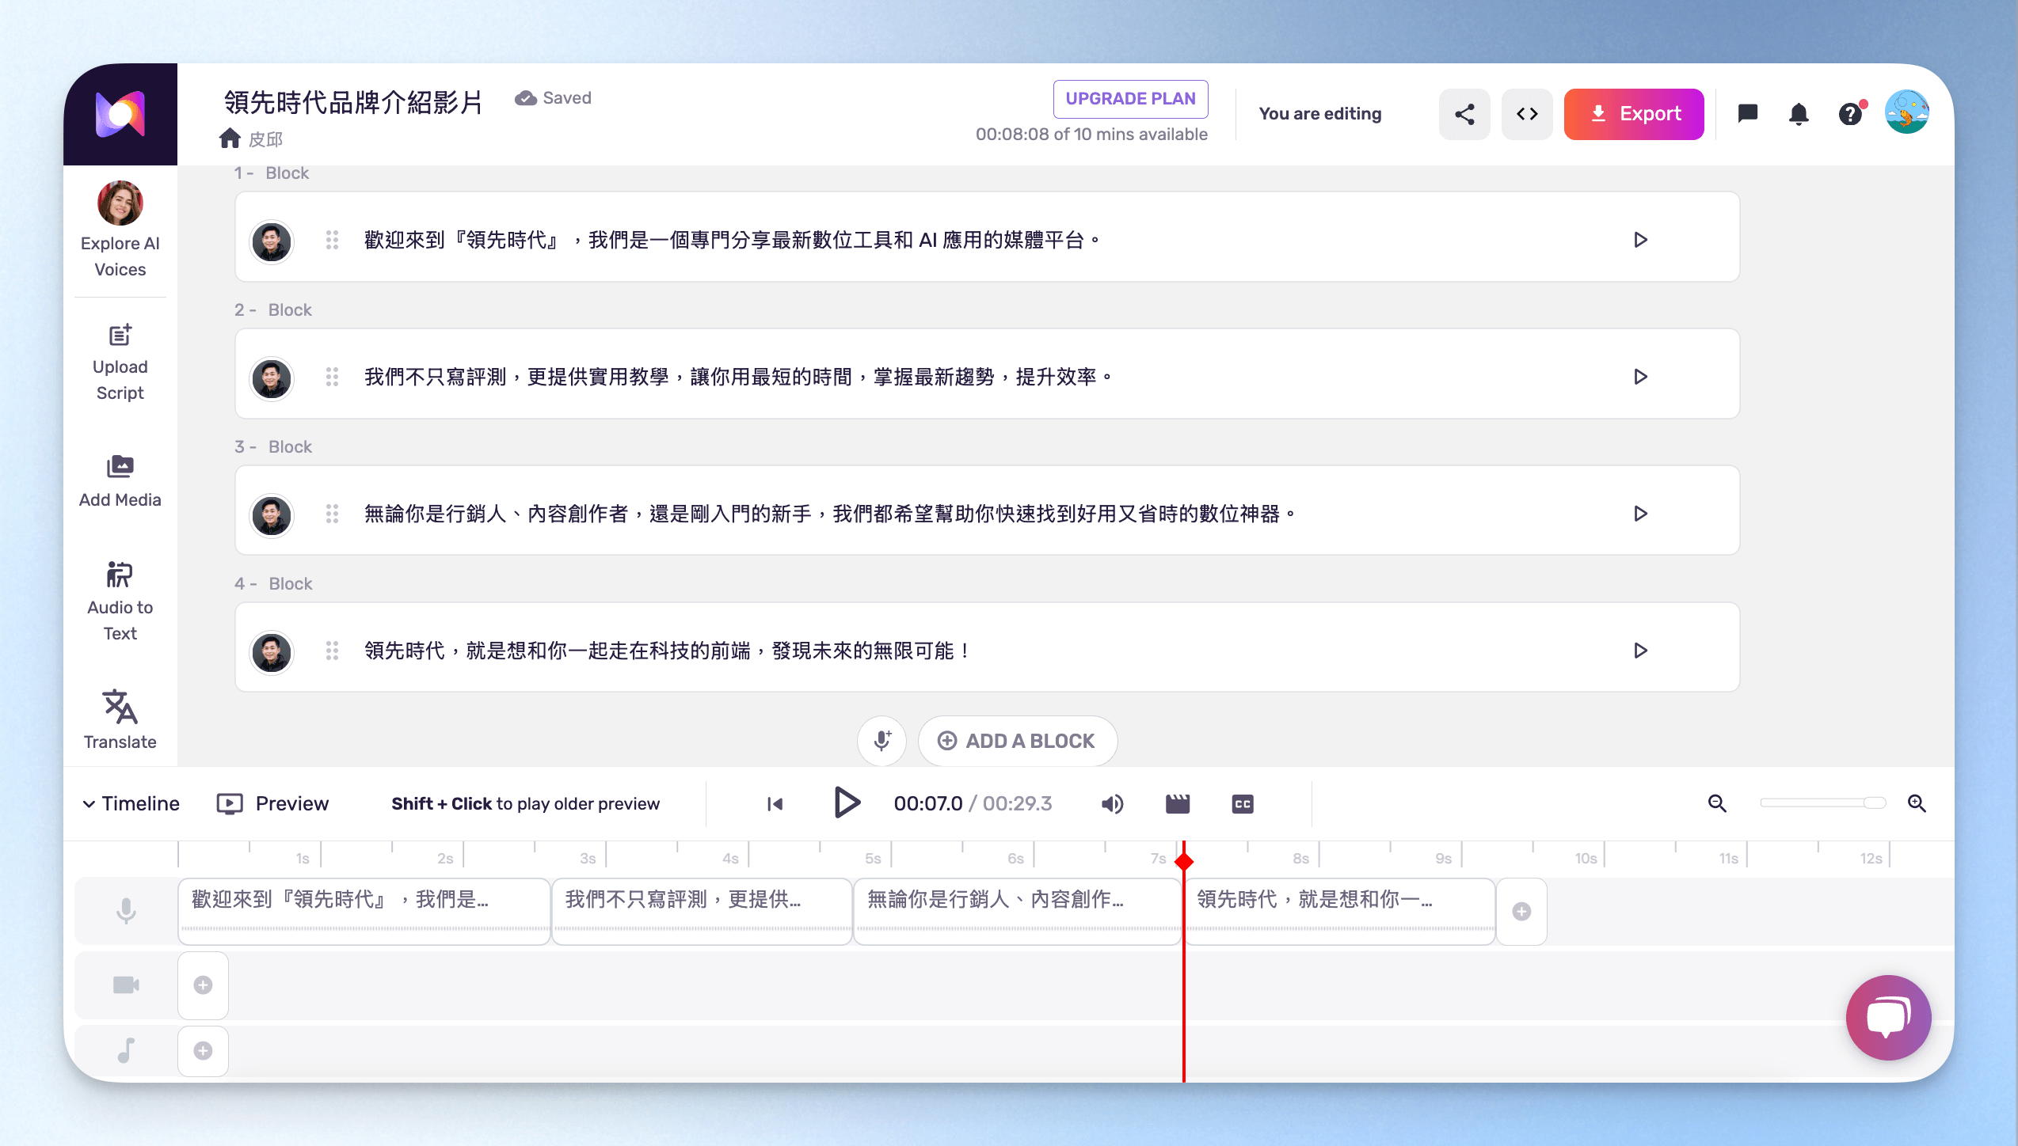Open Explore AI Voices
The height and width of the screenshot is (1146, 2018).
pyautogui.click(x=120, y=230)
